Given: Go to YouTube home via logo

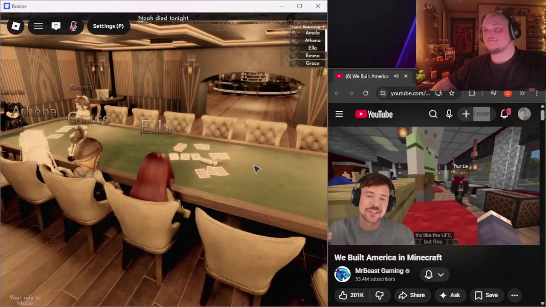Looking at the screenshot, I should (x=374, y=114).
